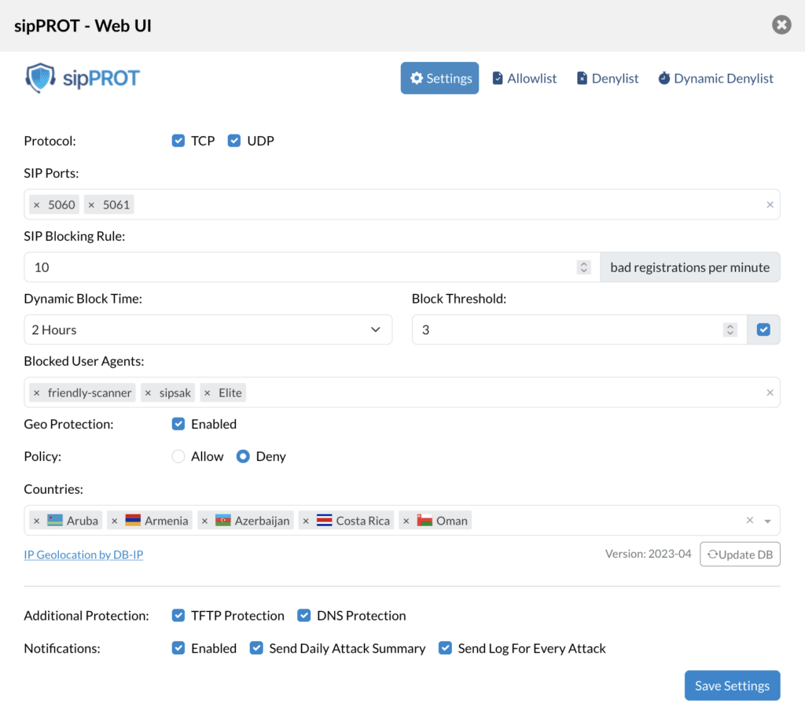Open the Dynamic Block Time dropdown
Viewport: 805px width, 718px height.
click(x=208, y=330)
